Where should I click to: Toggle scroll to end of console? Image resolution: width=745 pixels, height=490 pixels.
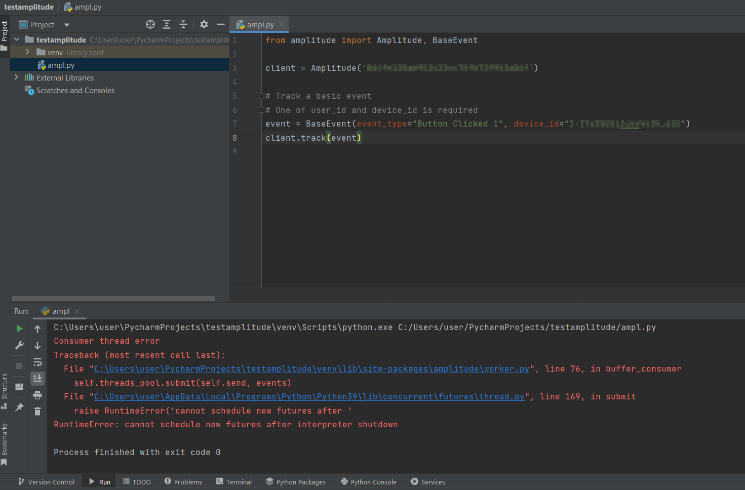tap(37, 378)
